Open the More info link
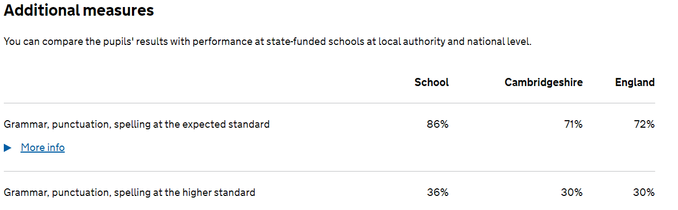The image size is (678, 210). (43, 148)
